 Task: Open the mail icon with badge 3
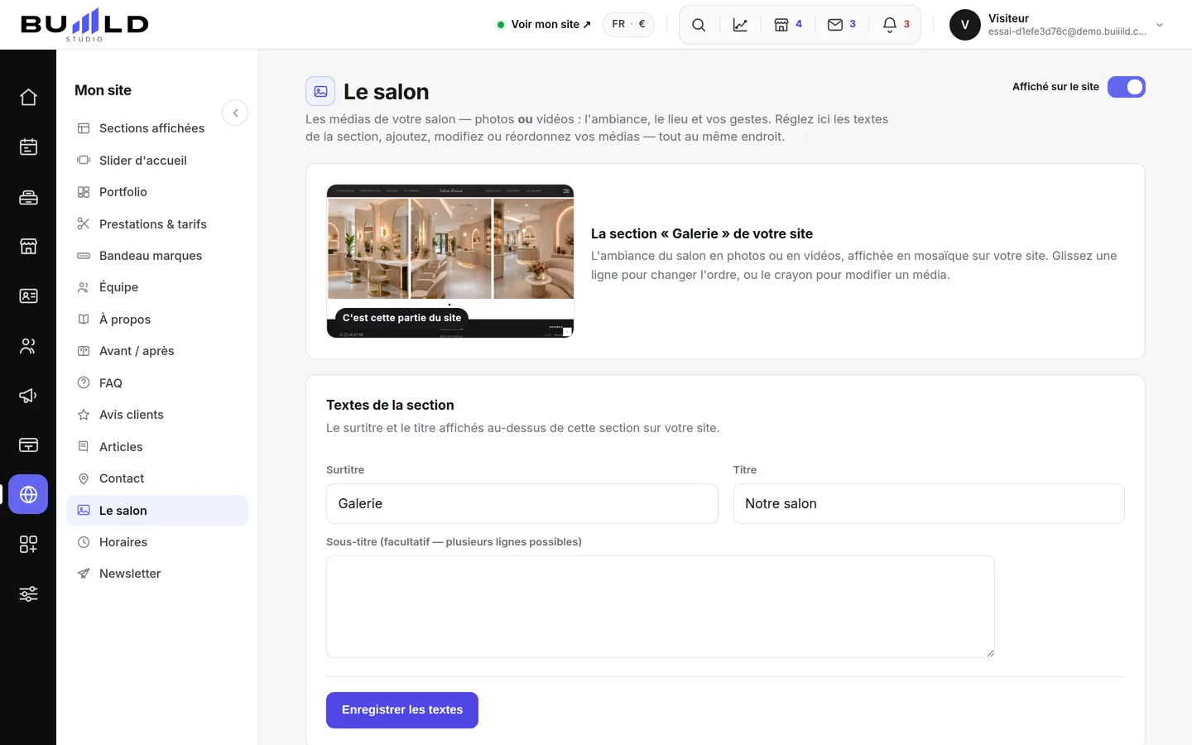tap(842, 25)
